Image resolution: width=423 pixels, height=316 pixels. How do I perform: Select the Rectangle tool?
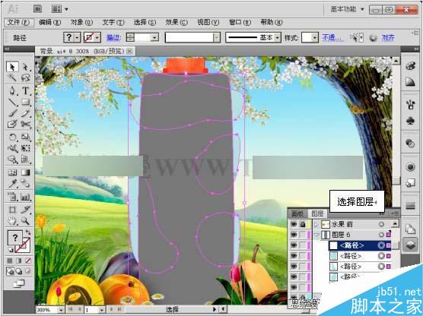point(26,102)
